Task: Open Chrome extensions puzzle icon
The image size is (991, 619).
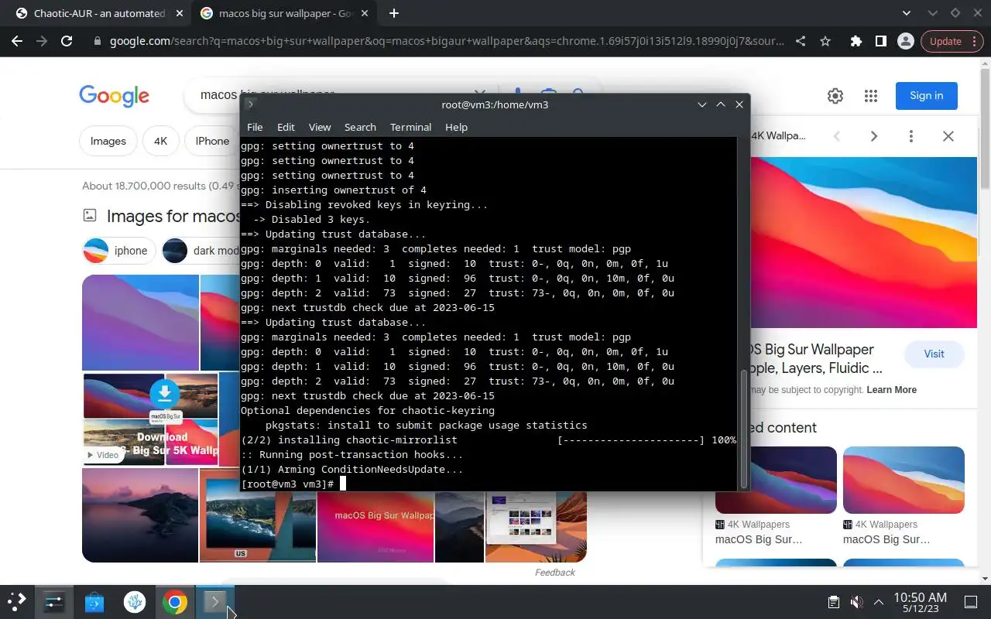Action: pyautogui.click(x=856, y=41)
